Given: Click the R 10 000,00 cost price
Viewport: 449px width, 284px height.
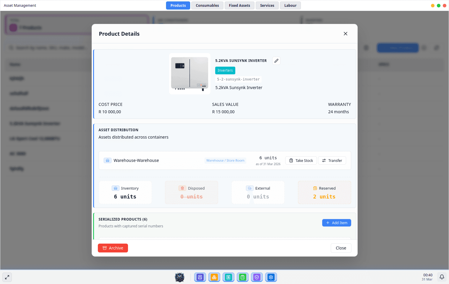Looking at the screenshot, I should [x=110, y=112].
